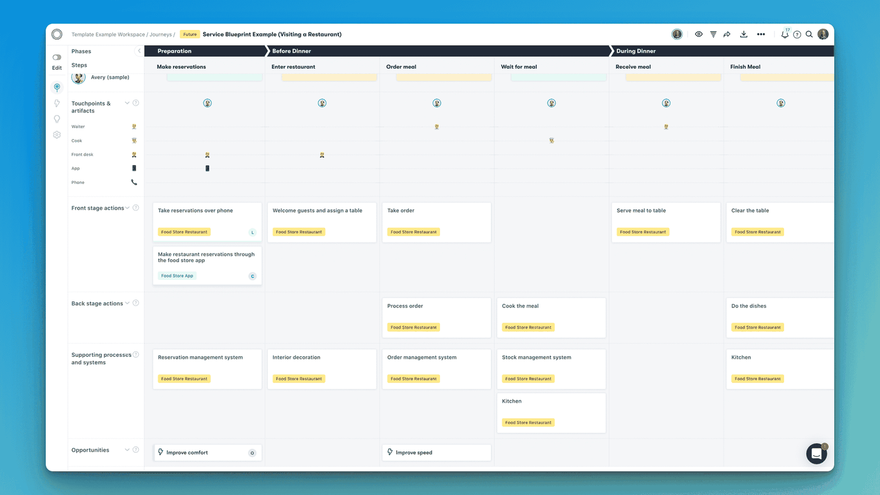Collapse the Phases panel with the left chevron
Image resolution: width=880 pixels, height=495 pixels.
139,51
